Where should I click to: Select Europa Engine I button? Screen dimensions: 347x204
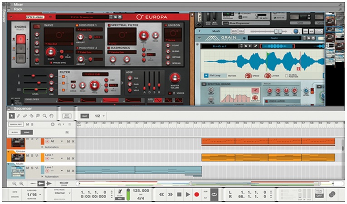coord(21,40)
